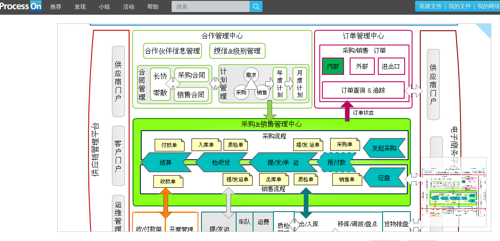This screenshot has width=500, height=241.
Task: Click the 采购&销售管理中心 title text
Action: pos(271,124)
